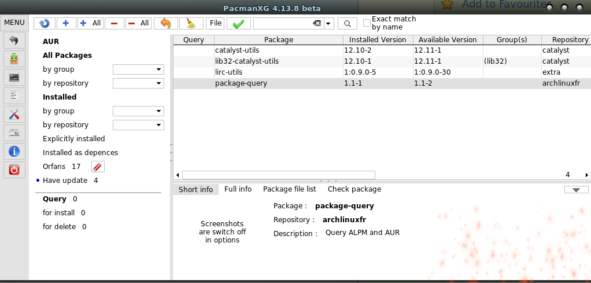The height and width of the screenshot is (283, 591).
Task: Open the Installed by repository dropdown
Action: point(138,125)
